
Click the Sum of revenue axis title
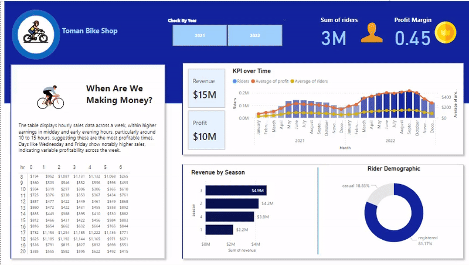click(x=242, y=250)
